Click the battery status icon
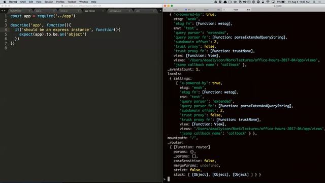Screen dimensions: 325x183 pos(283,2)
